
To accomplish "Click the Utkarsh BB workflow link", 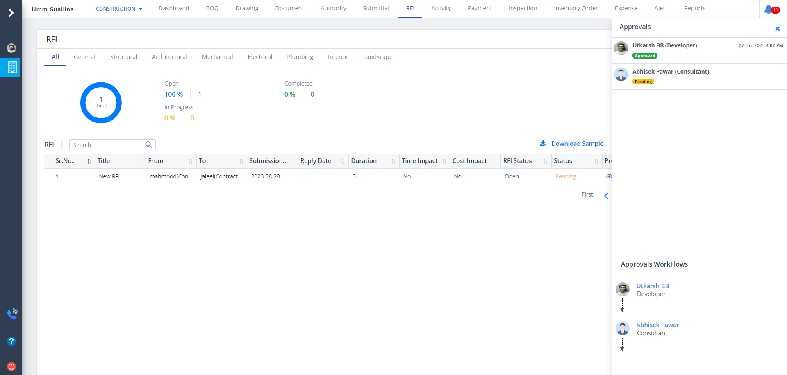I will (x=652, y=286).
